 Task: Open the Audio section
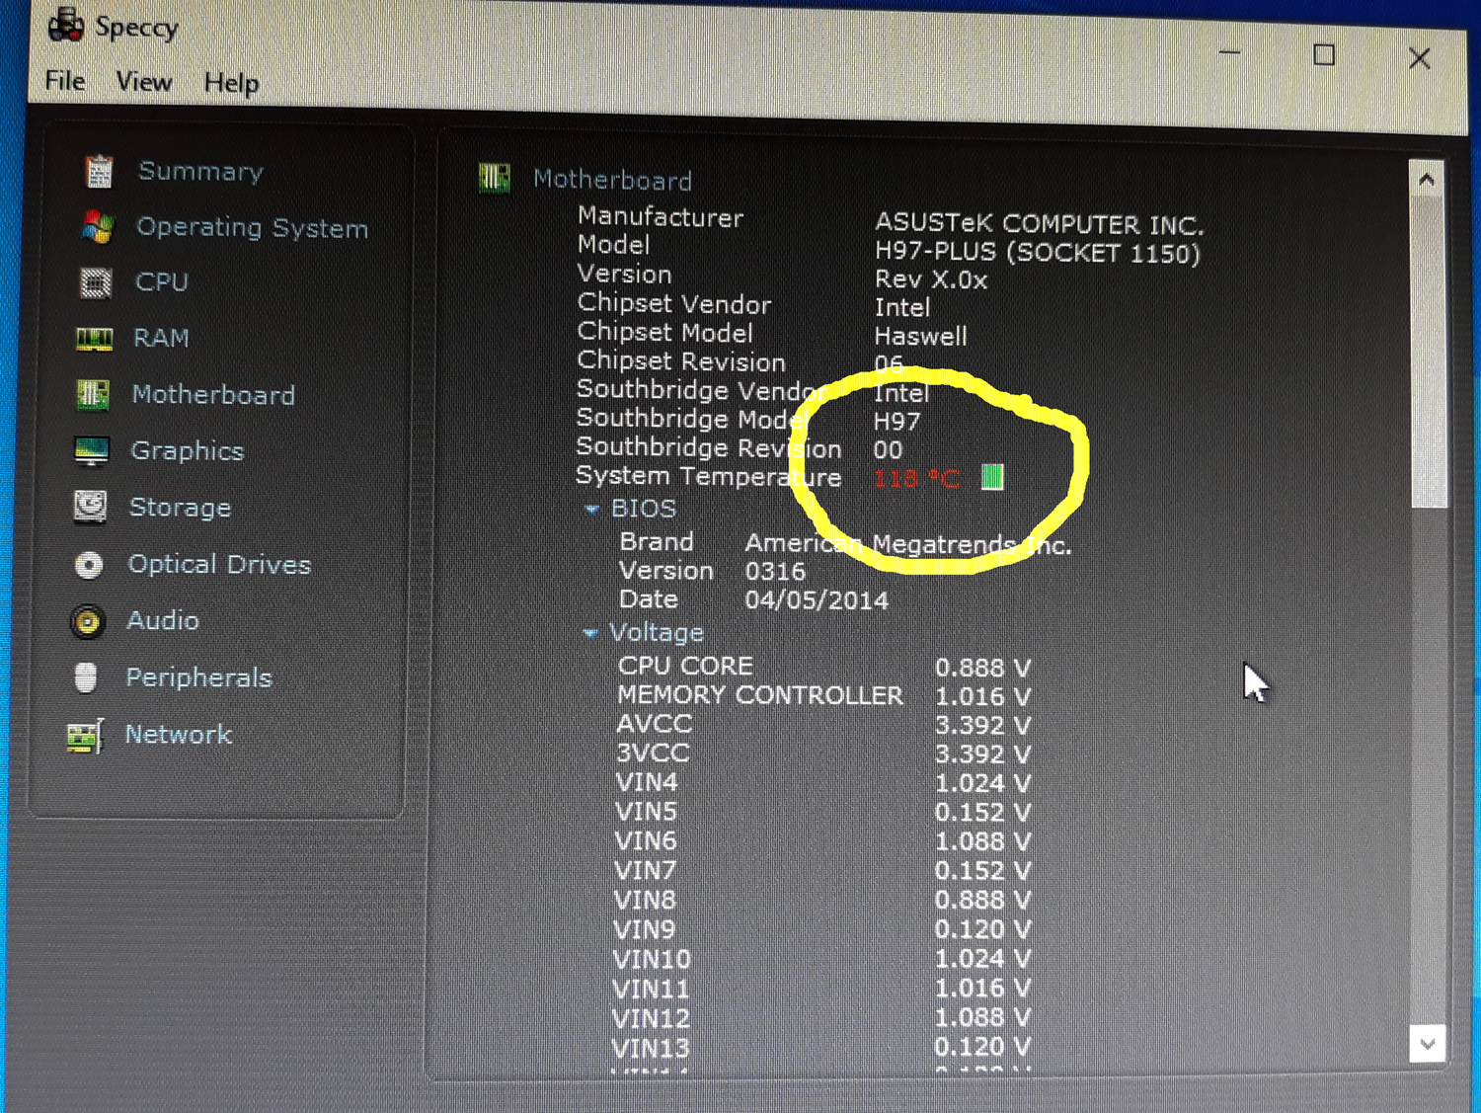(163, 620)
